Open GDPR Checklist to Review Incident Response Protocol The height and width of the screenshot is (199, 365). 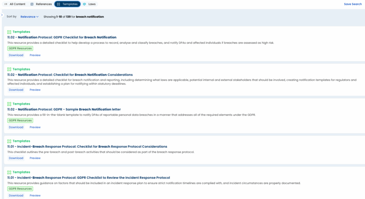pyautogui.click(x=88, y=178)
